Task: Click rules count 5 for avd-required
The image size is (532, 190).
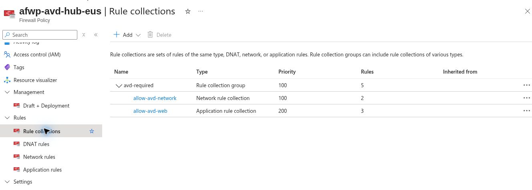Action: point(362,85)
